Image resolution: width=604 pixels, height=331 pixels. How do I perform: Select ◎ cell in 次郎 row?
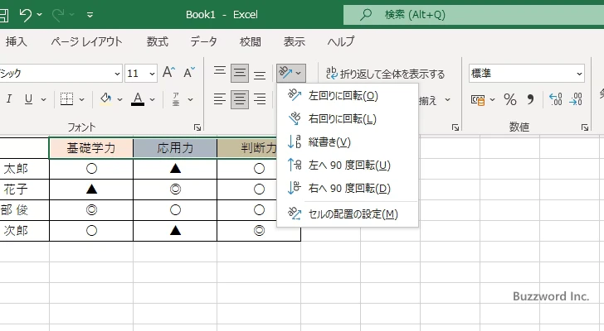(x=259, y=231)
